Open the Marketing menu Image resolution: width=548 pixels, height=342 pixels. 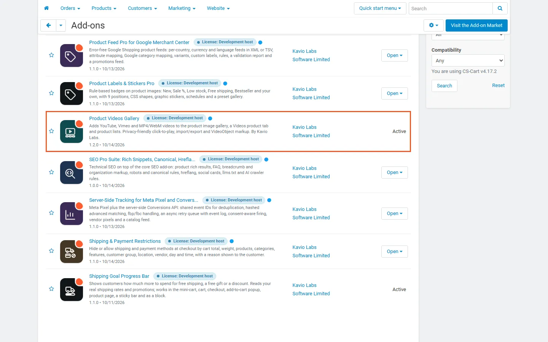(182, 8)
